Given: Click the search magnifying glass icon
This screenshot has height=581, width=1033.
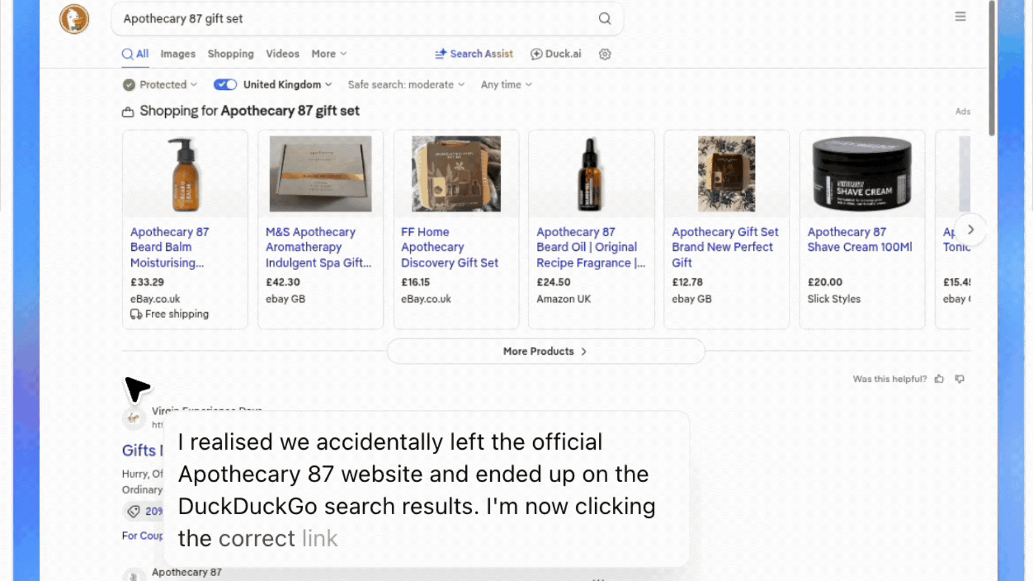Looking at the screenshot, I should point(605,18).
